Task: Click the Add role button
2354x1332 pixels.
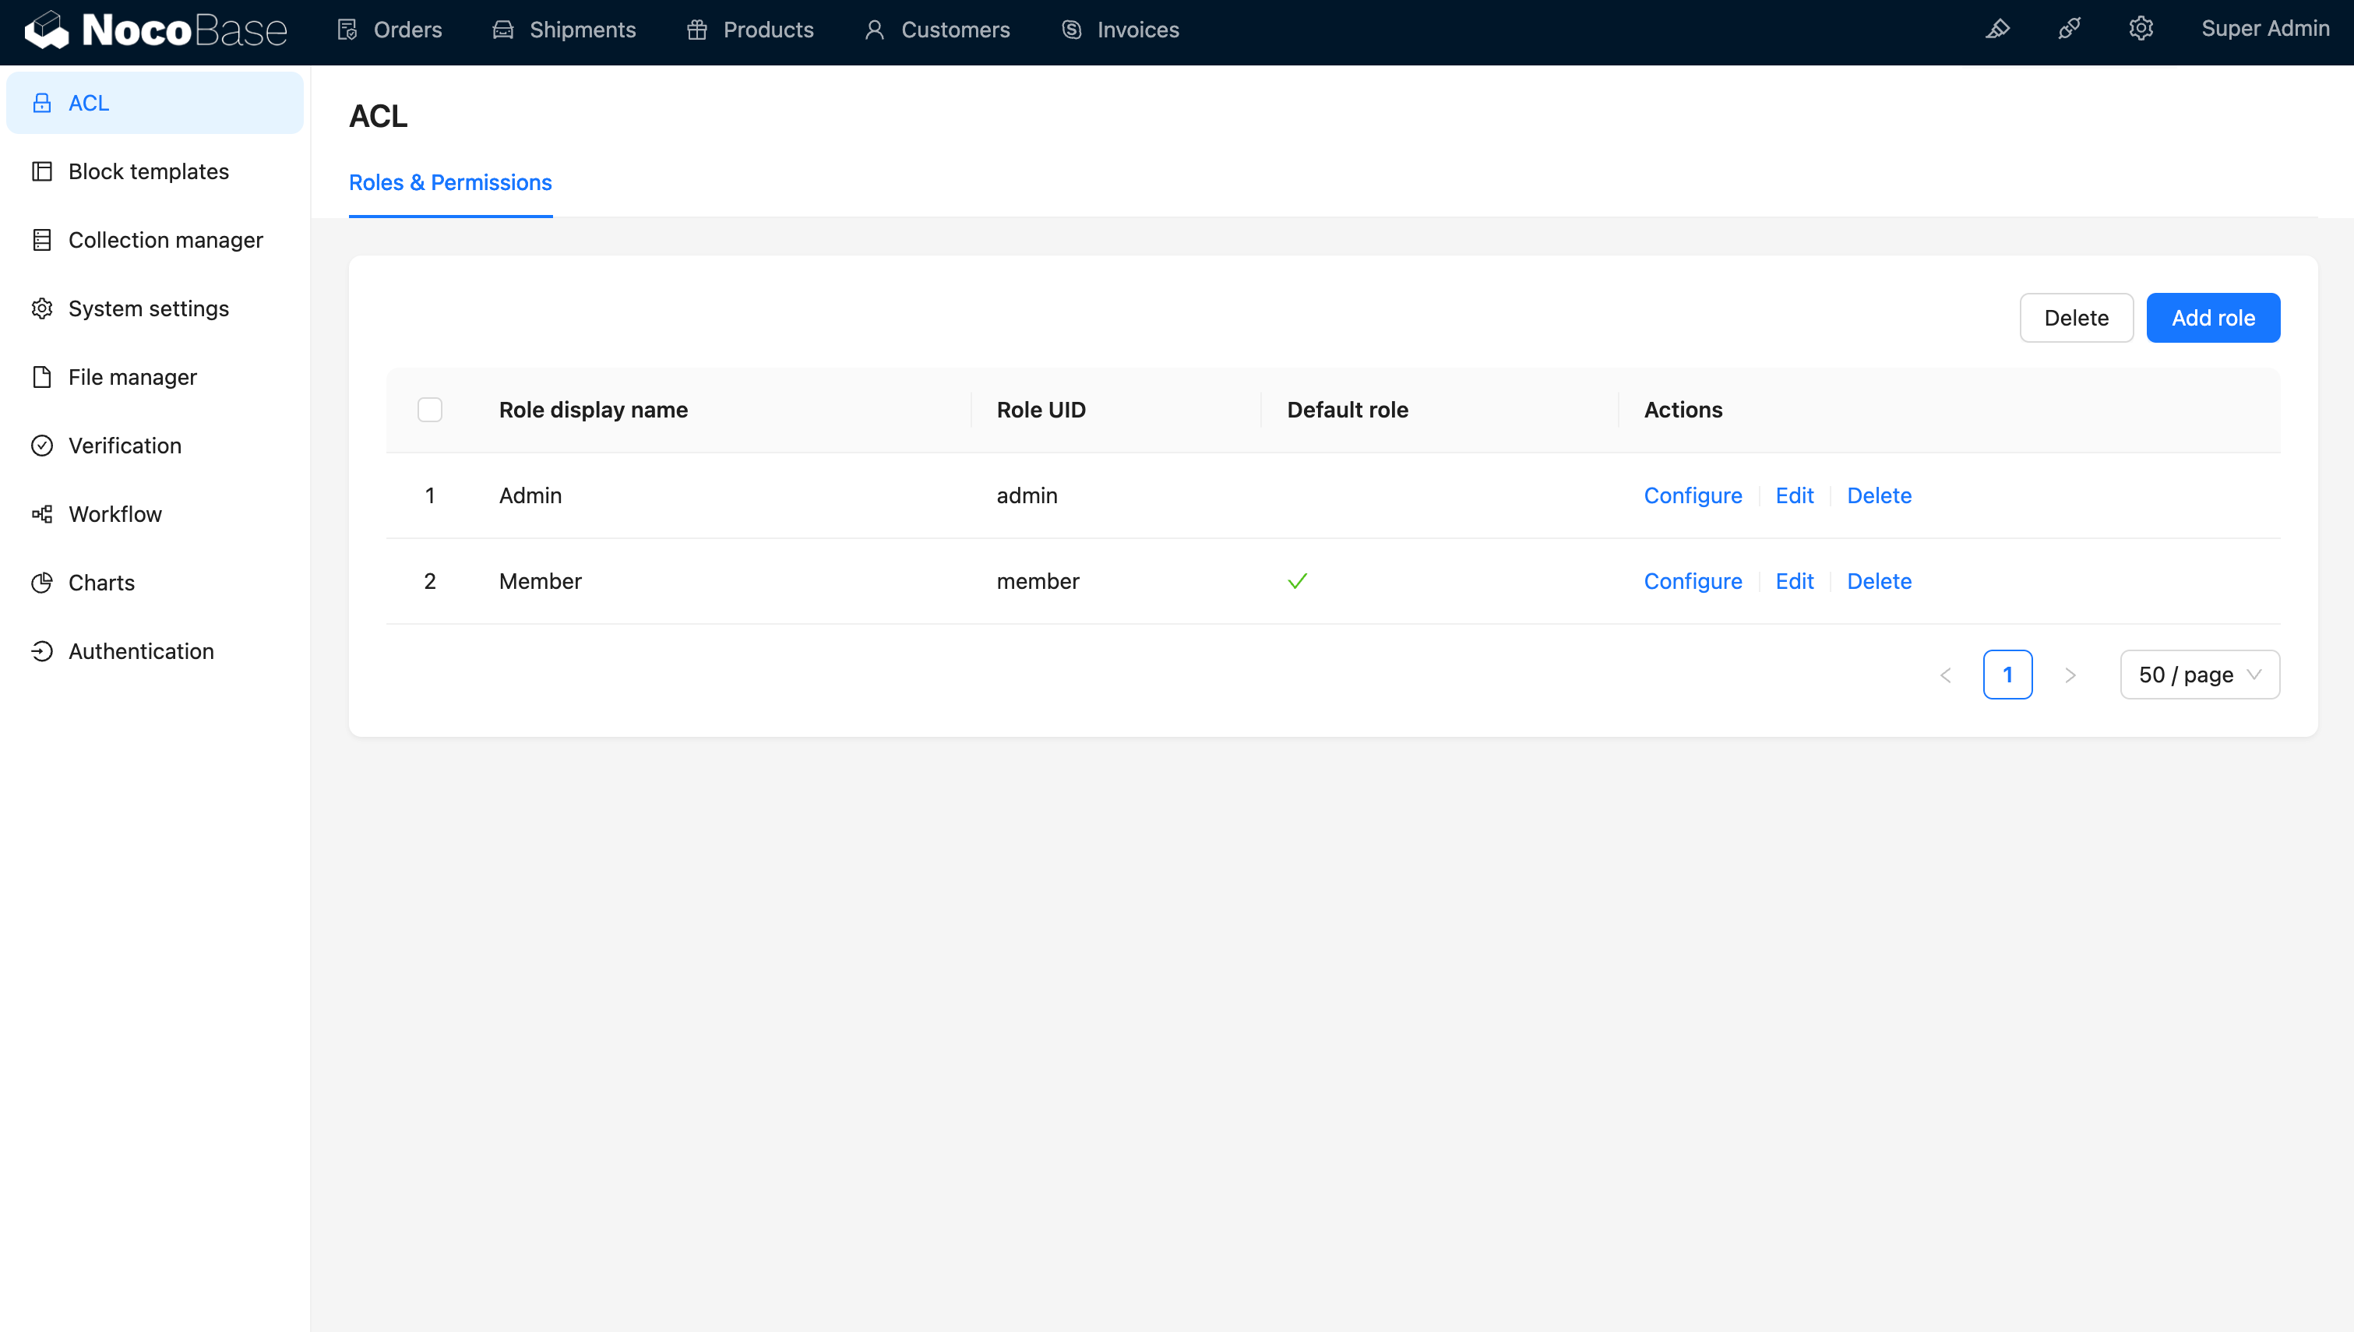Action: coord(2212,319)
